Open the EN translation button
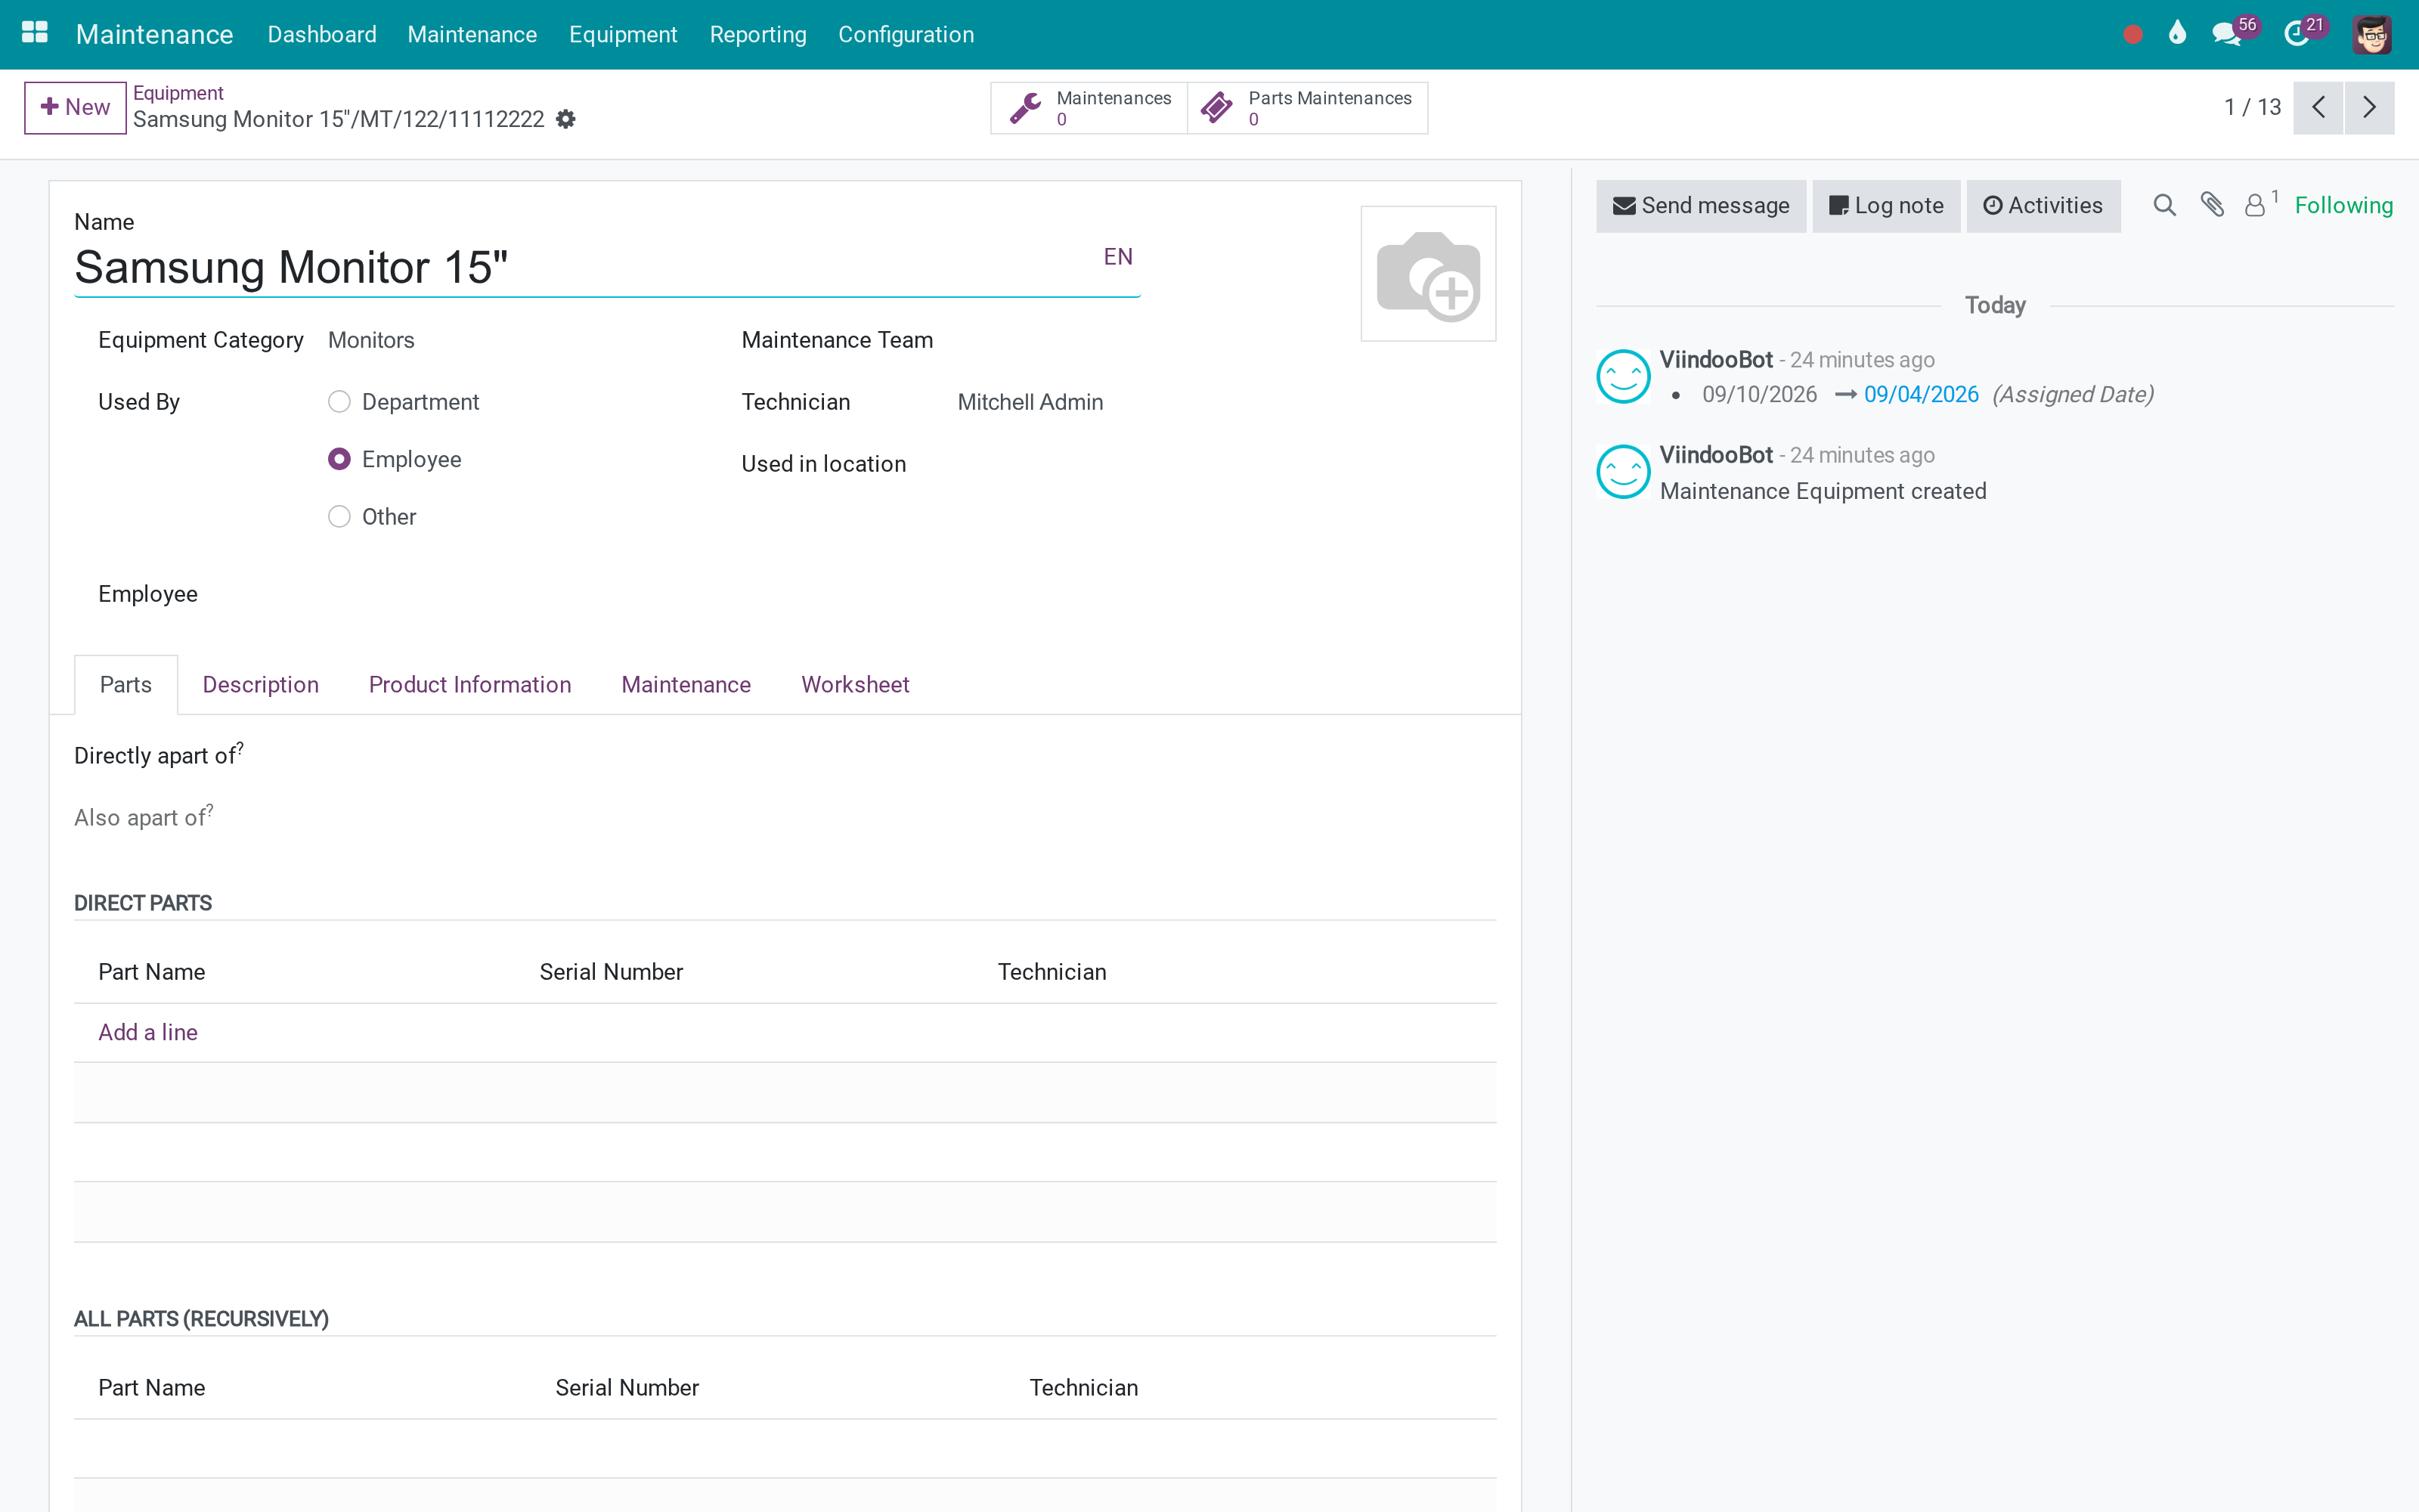Screen dimensions: 2419x1512 (x=1117, y=257)
